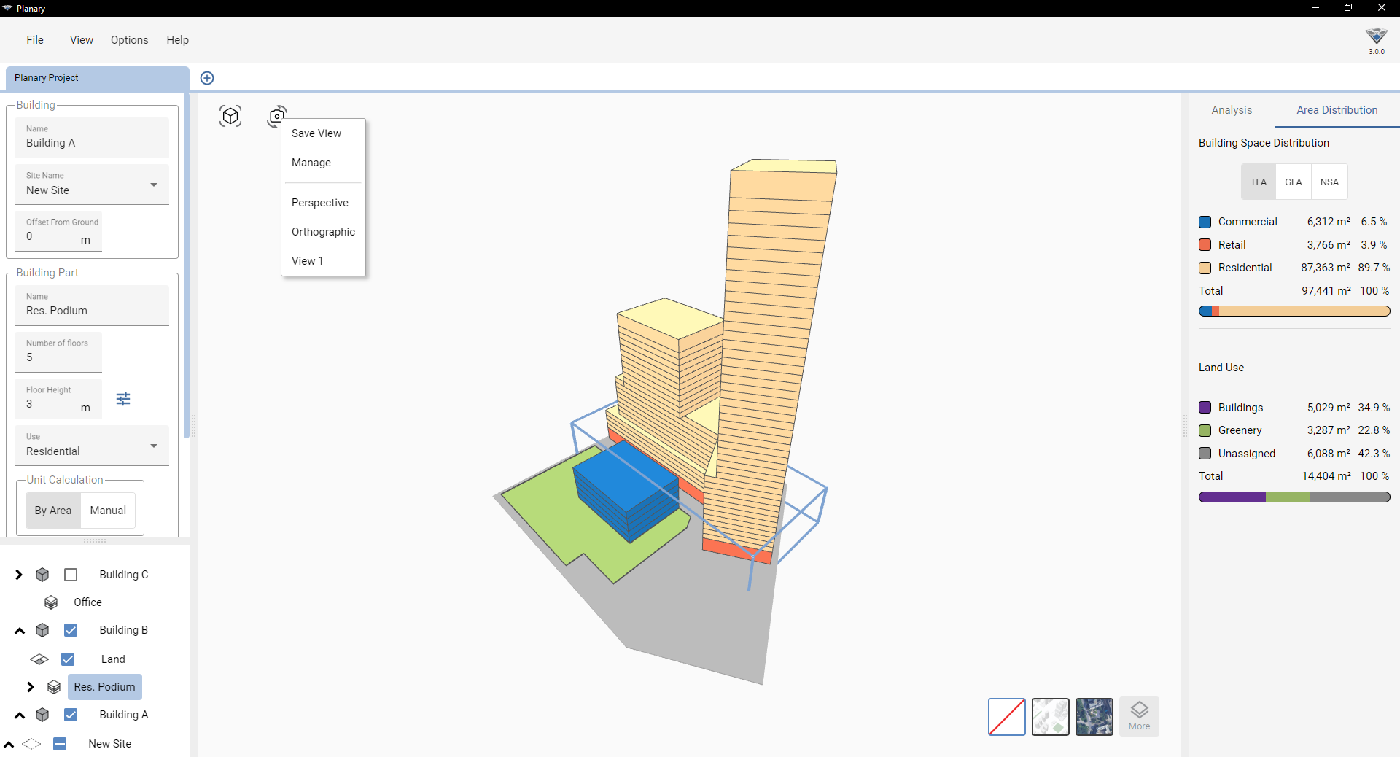Edit the Floor Height field
Screen dimensions: 1400x757
click(x=58, y=398)
